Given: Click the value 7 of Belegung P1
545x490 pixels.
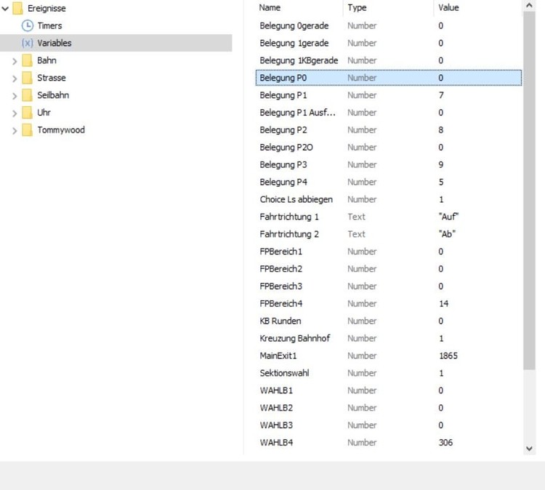Looking at the screenshot, I should (441, 95).
